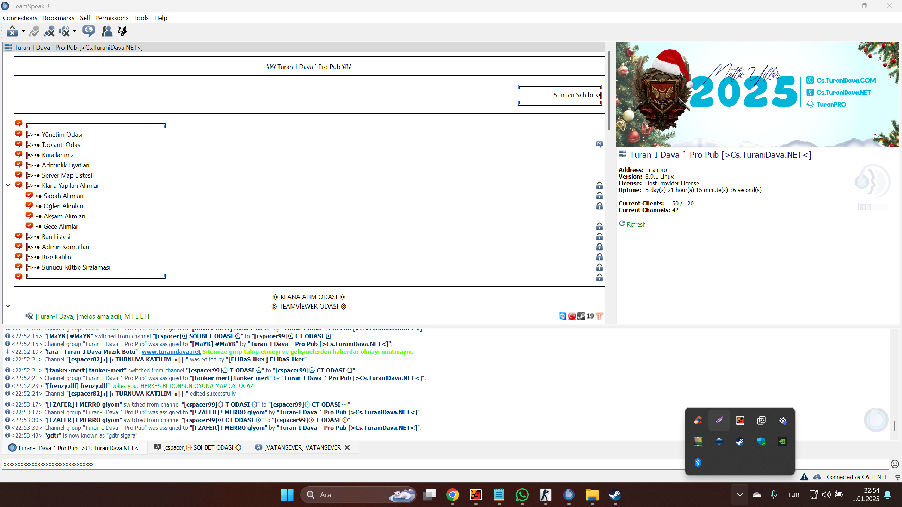Click the padlock icon on Klana Yapılan Alımlar
This screenshot has height=507, width=902.
tap(599, 185)
